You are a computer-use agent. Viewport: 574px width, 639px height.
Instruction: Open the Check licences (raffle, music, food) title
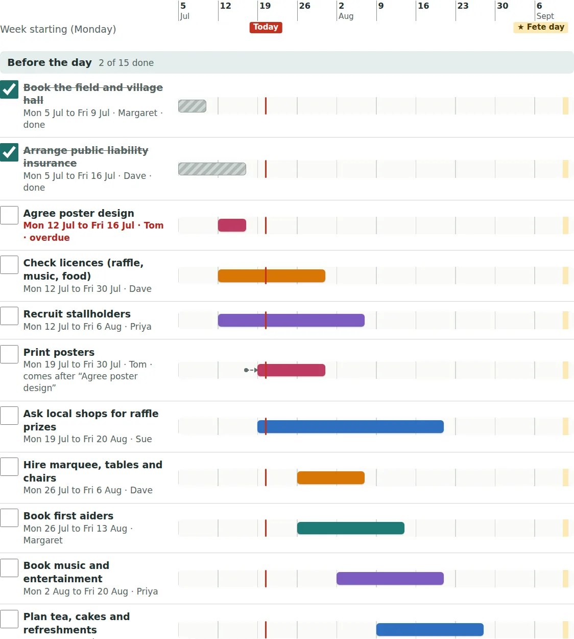tap(83, 269)
